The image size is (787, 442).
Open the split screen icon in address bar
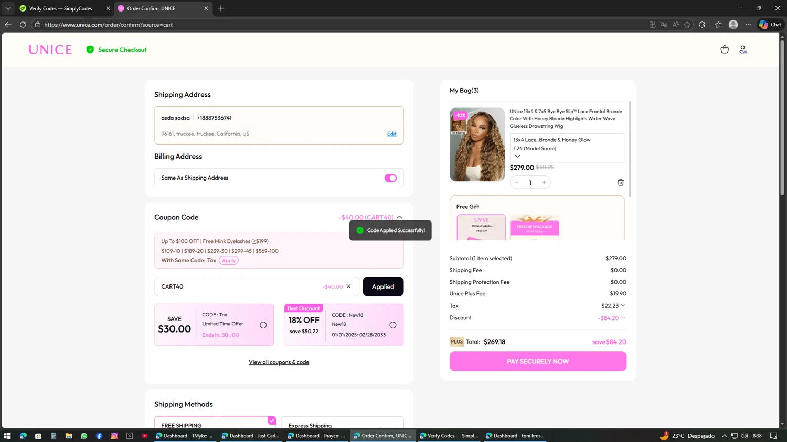point(653,25)
